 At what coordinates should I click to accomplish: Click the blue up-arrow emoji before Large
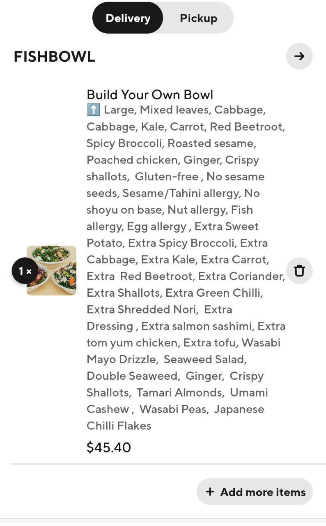(93, 110)
